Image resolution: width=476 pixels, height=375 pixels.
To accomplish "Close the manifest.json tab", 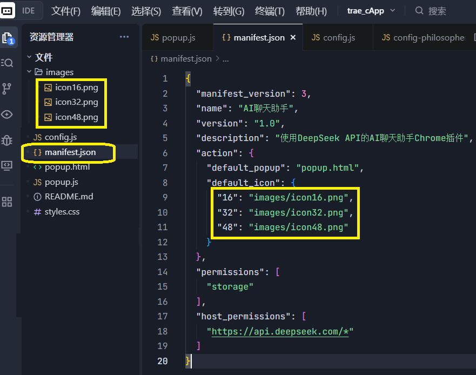I will click(x=293, y=38).
